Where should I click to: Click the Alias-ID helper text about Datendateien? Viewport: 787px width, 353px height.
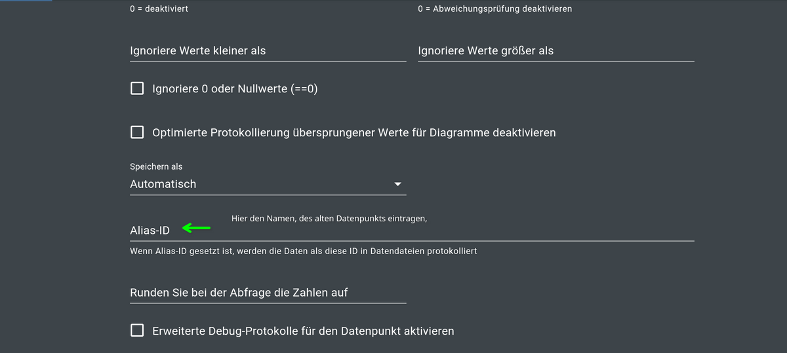point(303,251)
